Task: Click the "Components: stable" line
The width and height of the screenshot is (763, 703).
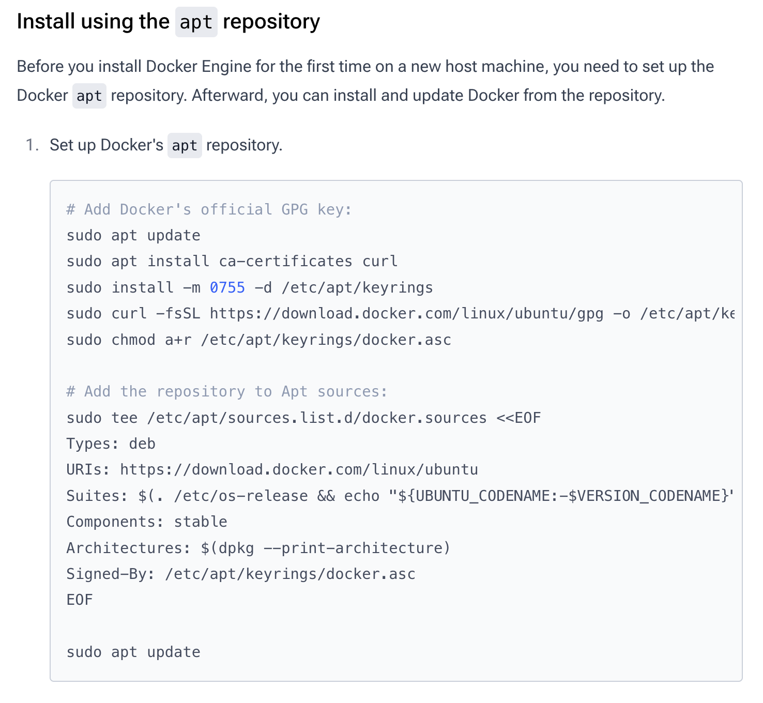Action: [x=147, y=522]
